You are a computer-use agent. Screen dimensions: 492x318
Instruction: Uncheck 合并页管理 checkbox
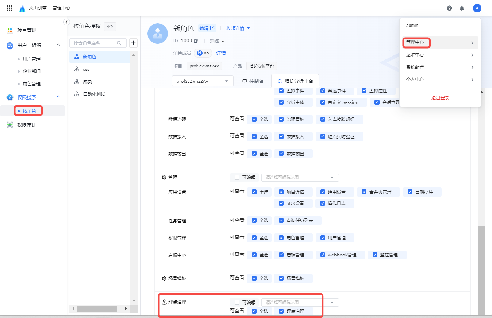pos(364,192)
